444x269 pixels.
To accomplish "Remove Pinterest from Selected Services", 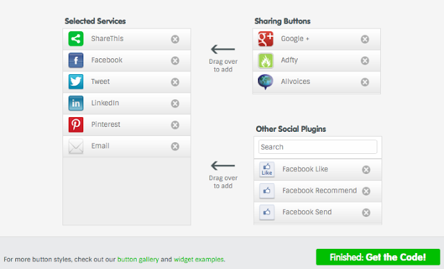I will (x=175, y=125).
